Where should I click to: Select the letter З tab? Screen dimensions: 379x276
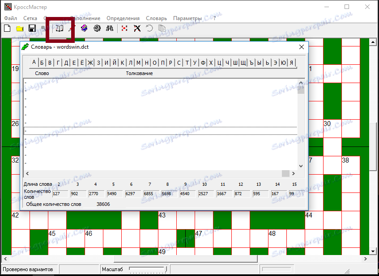(98, 63)
